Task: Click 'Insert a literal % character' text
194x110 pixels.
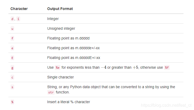Action: pyautogui.click(x=69, y=102)
